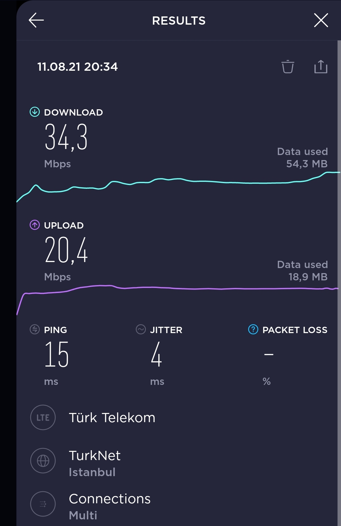Tap the 34,3 Mbps download value
The height and width of the screenshot is (526, 341).
pos(66,137)
